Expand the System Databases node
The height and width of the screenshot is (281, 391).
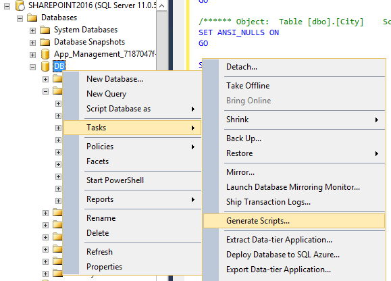tap(32, 30)
